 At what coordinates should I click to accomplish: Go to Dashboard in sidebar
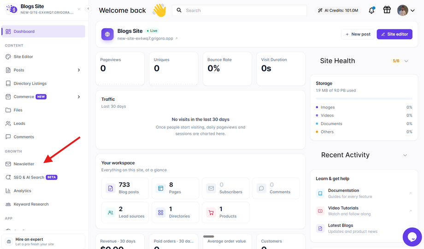[43, 31]
